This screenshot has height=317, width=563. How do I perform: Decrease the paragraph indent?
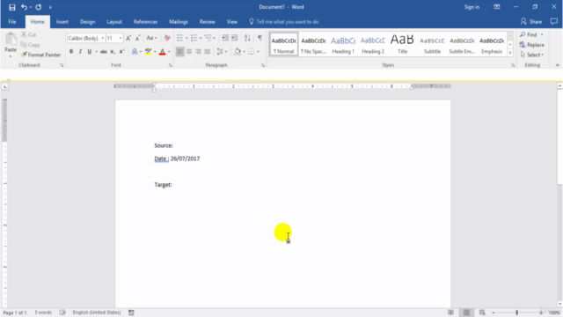pyautogui.click(x=225, y=38)
